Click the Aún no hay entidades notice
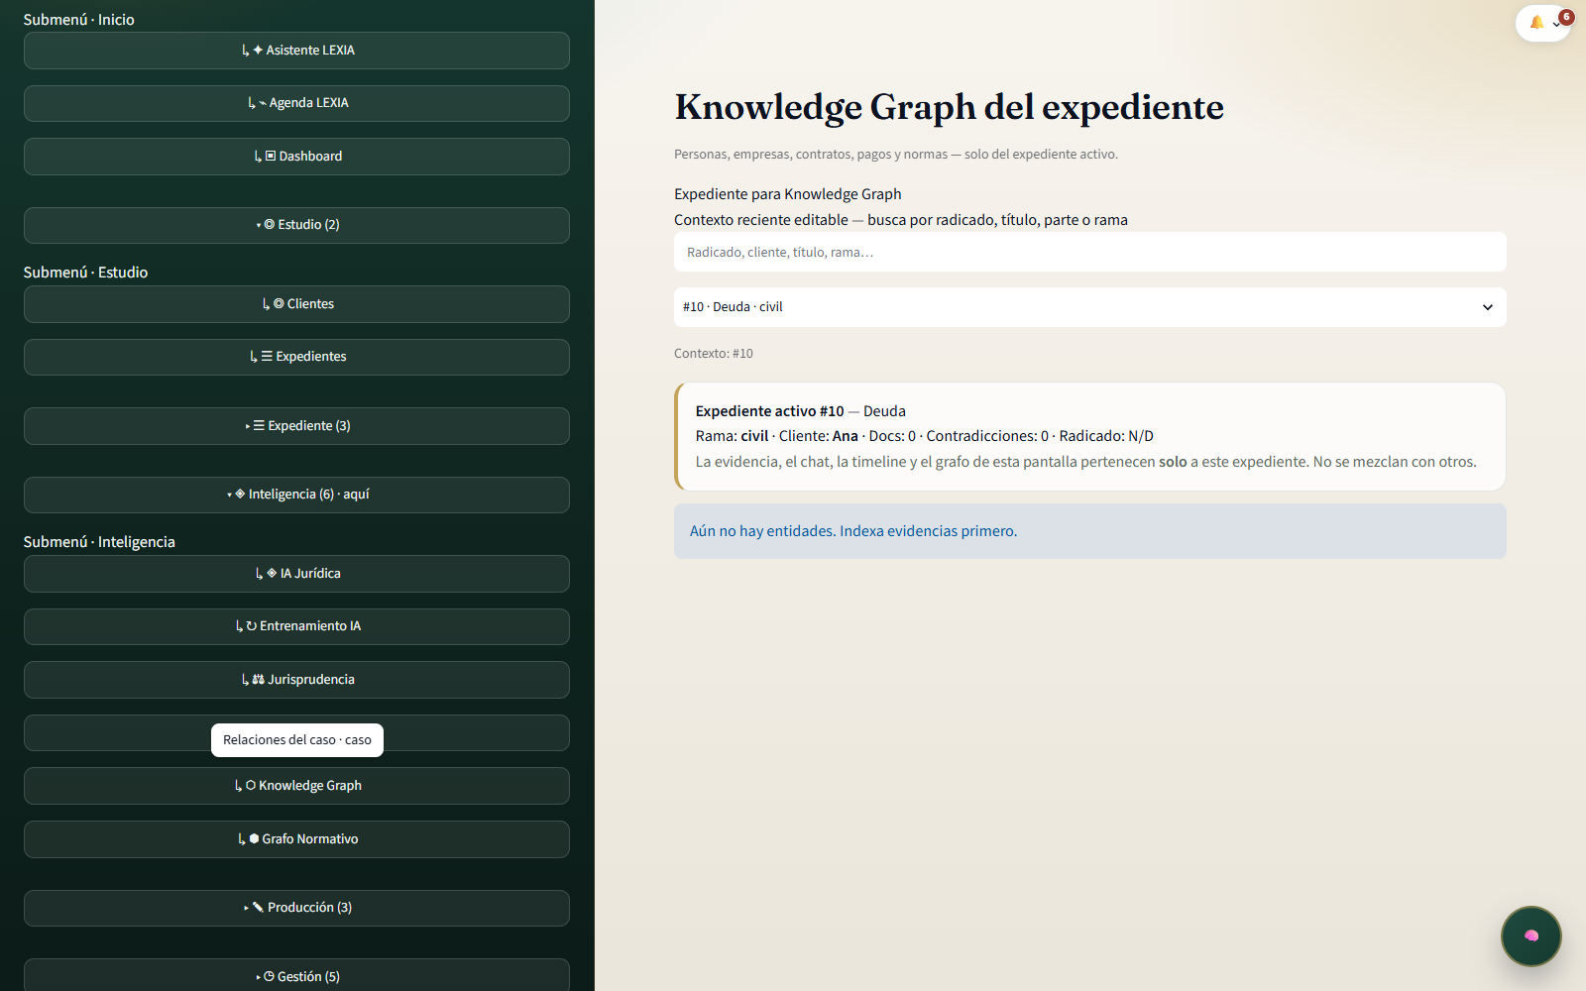This screenshot has height=991, width=1586. 1089,531
